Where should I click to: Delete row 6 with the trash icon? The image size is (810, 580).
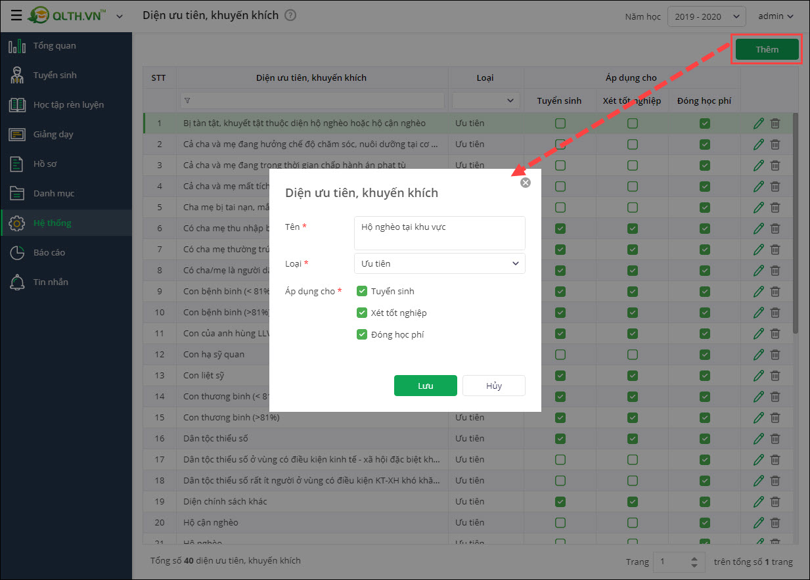(x=775, y=228)
